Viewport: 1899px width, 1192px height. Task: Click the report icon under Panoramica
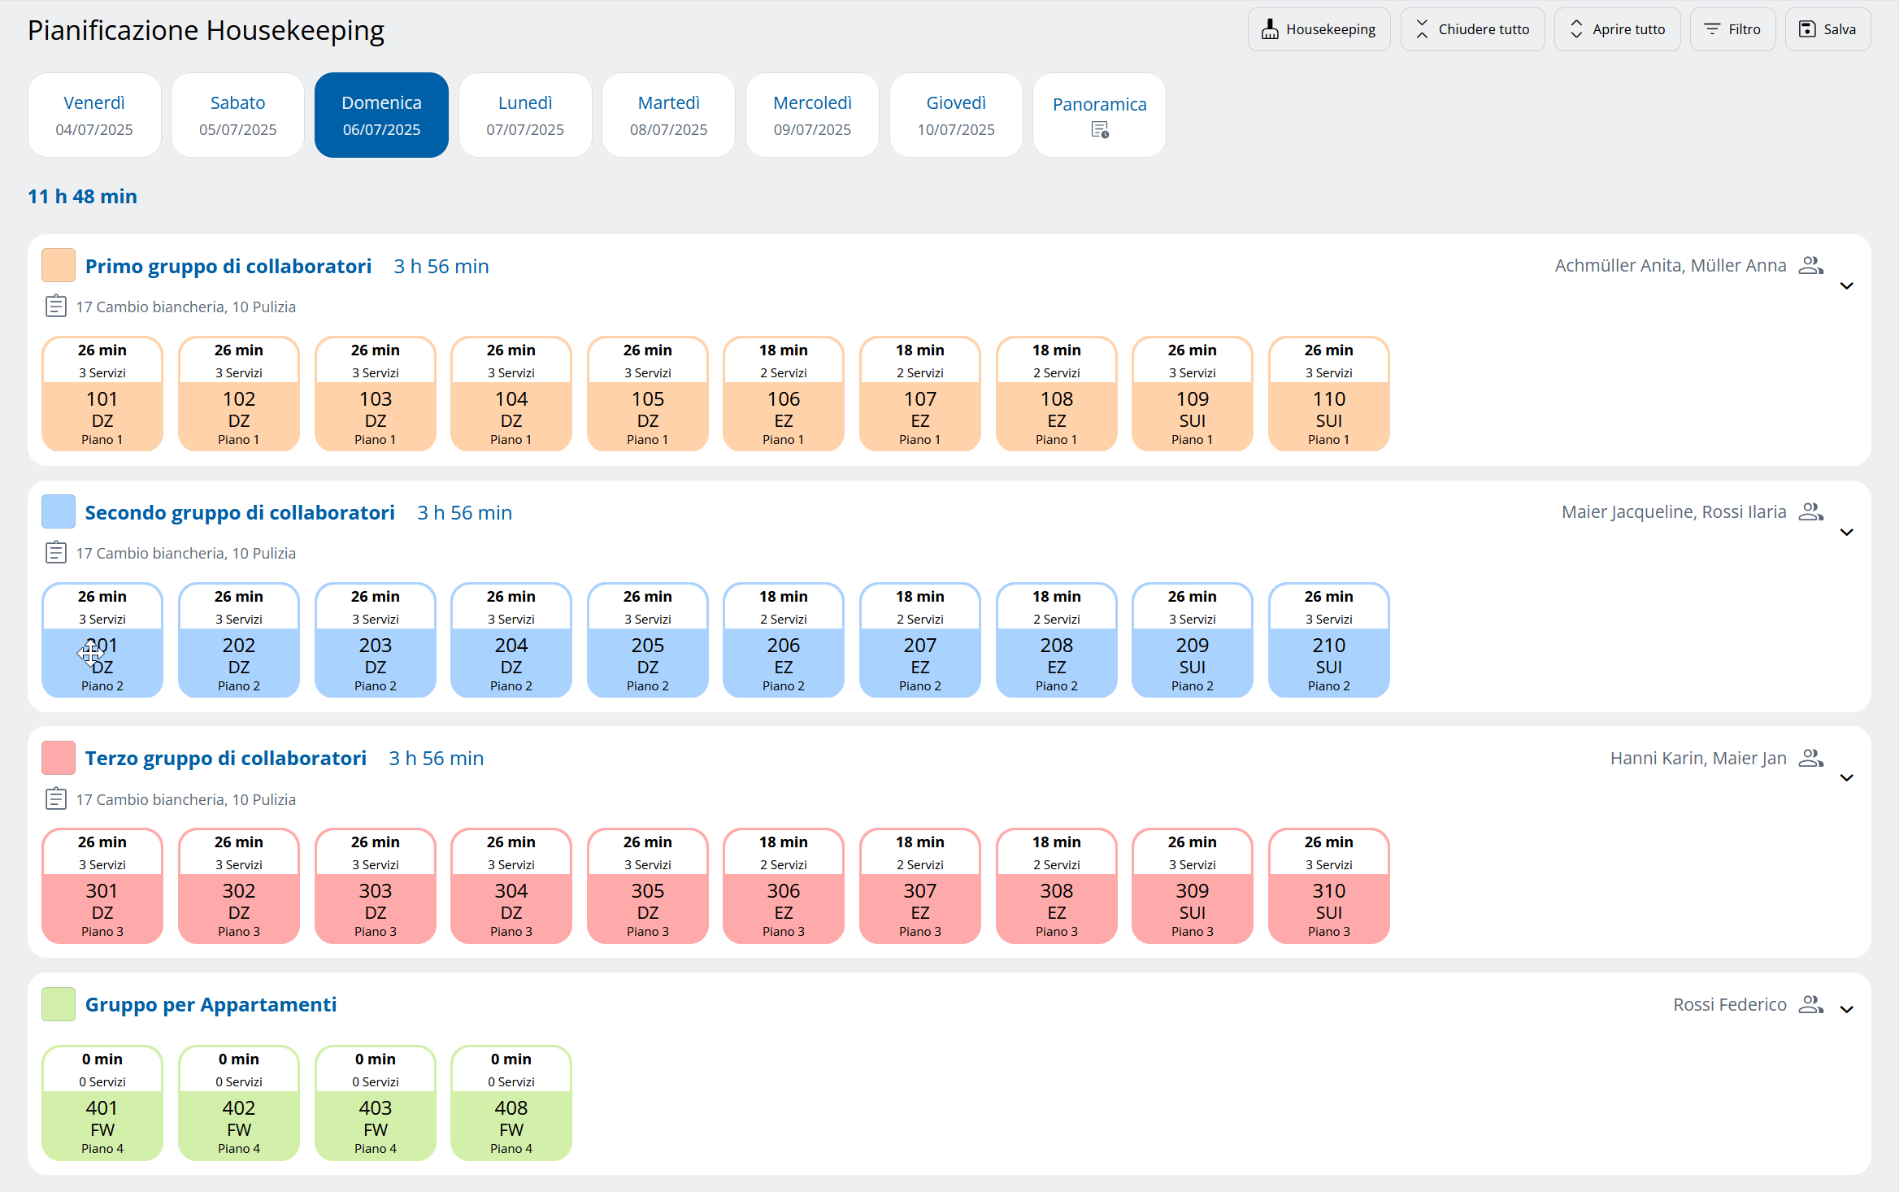[x=1099, y=130]
